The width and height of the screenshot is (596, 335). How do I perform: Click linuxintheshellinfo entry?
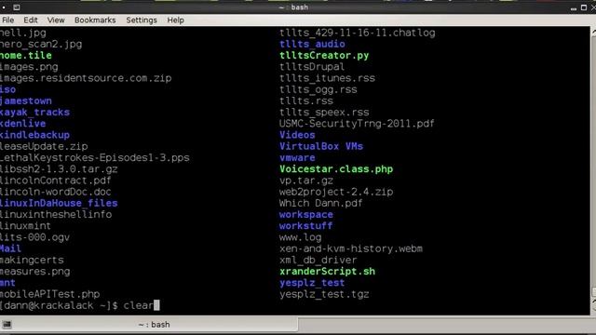[56, 215]
